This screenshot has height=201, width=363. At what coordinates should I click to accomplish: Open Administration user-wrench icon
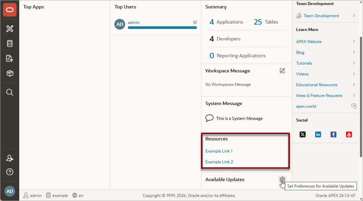[x=10, y=158]
